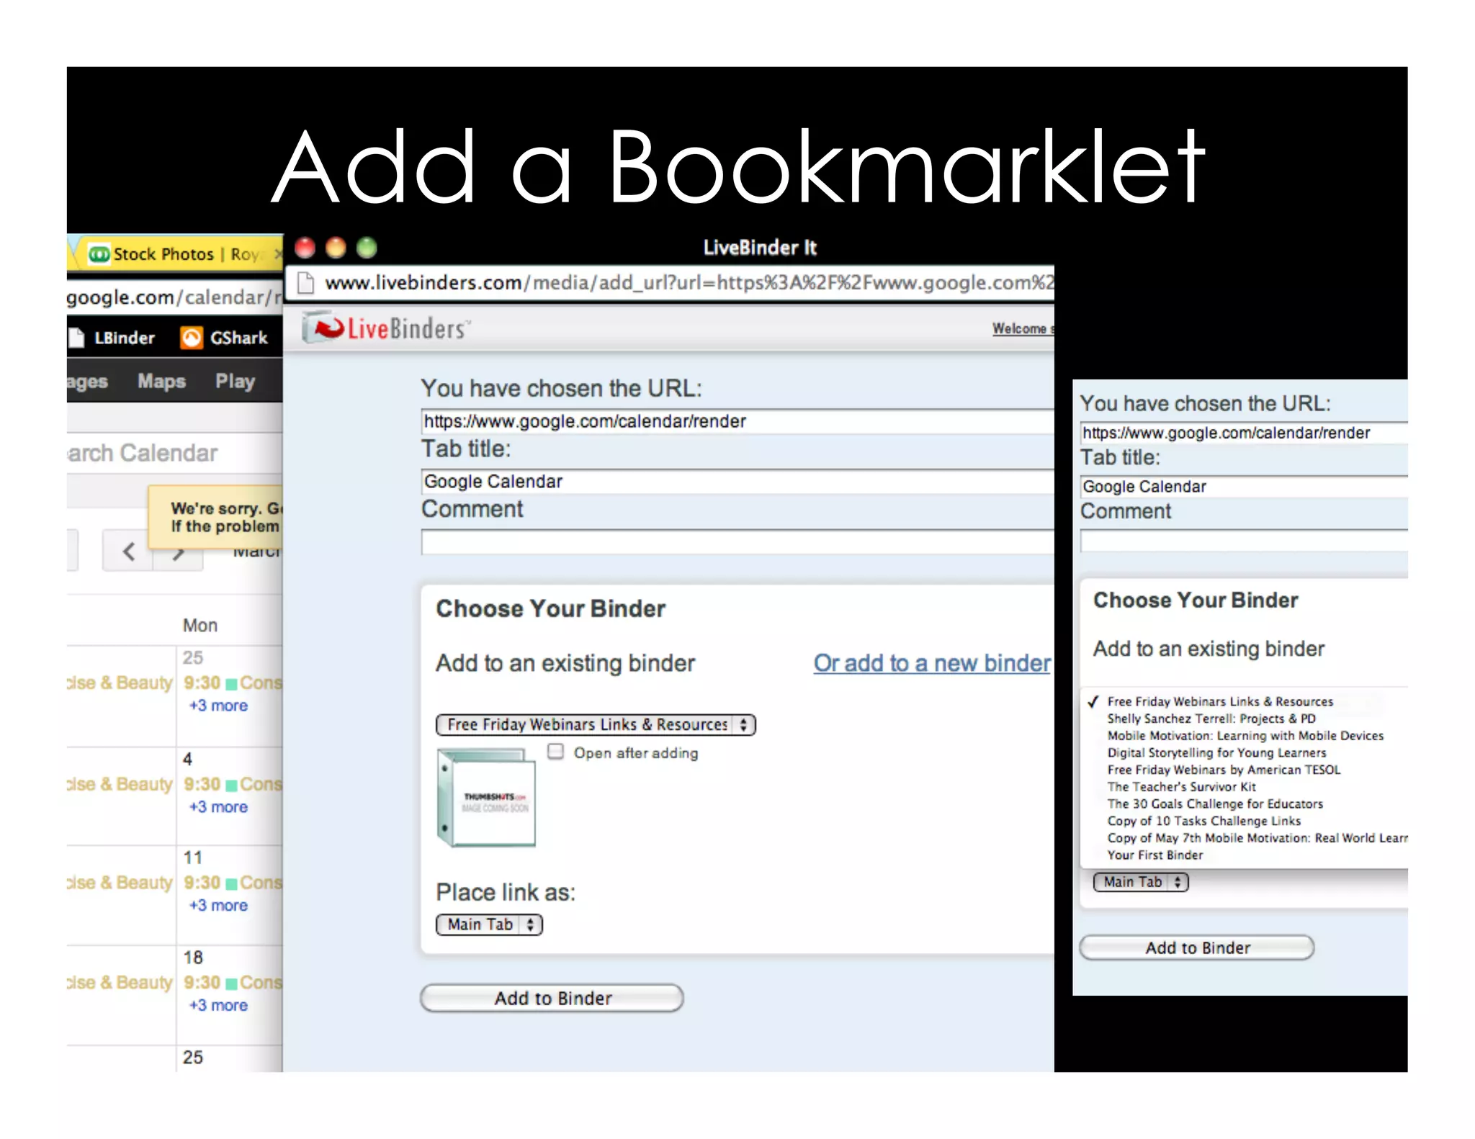Go to previous month in calendar
The height and width of the screenshot is (1139, 1475).
point(128,552)
